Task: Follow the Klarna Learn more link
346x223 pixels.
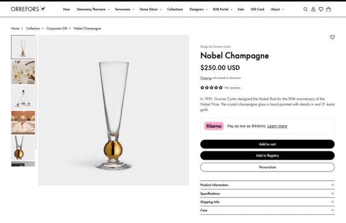Action: (x=277, y=126)
